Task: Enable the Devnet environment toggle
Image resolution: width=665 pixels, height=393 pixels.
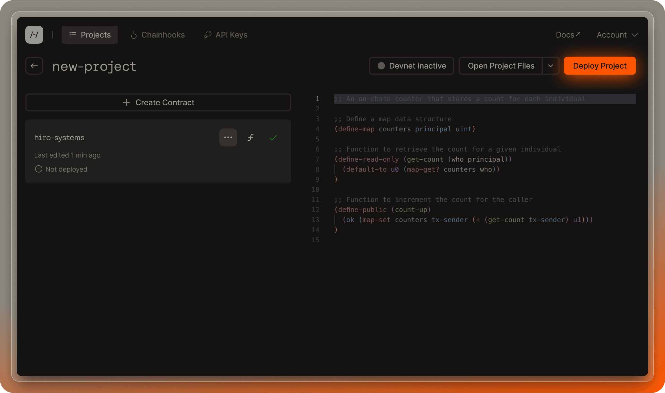Action: pyautogui.click(x=411, y=66)
